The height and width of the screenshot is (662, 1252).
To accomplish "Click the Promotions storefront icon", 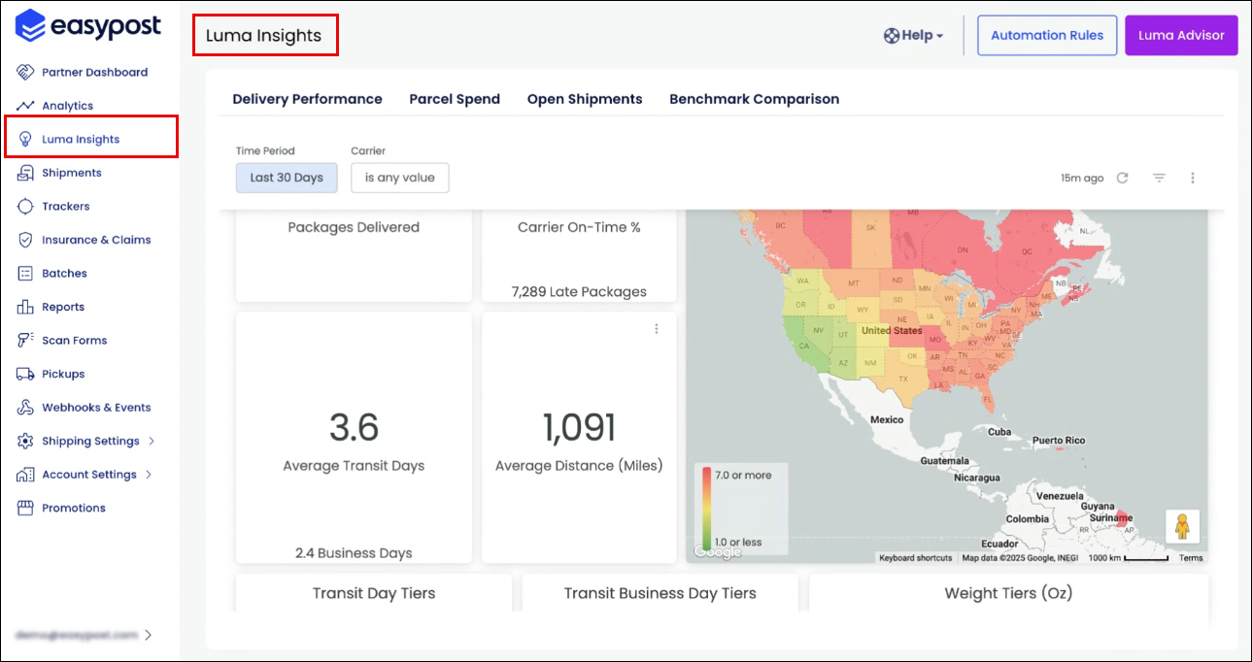I will click(26, 508).
